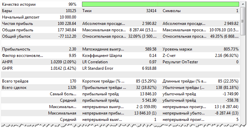Select the consecutive profit value 13 846.10 (1)
This screenshot has height=130, width=247.
pyautogui.click(x=145, y=113)
